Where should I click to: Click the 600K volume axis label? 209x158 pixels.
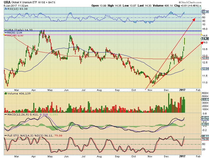pyautogui.click(x=205, y=93)
